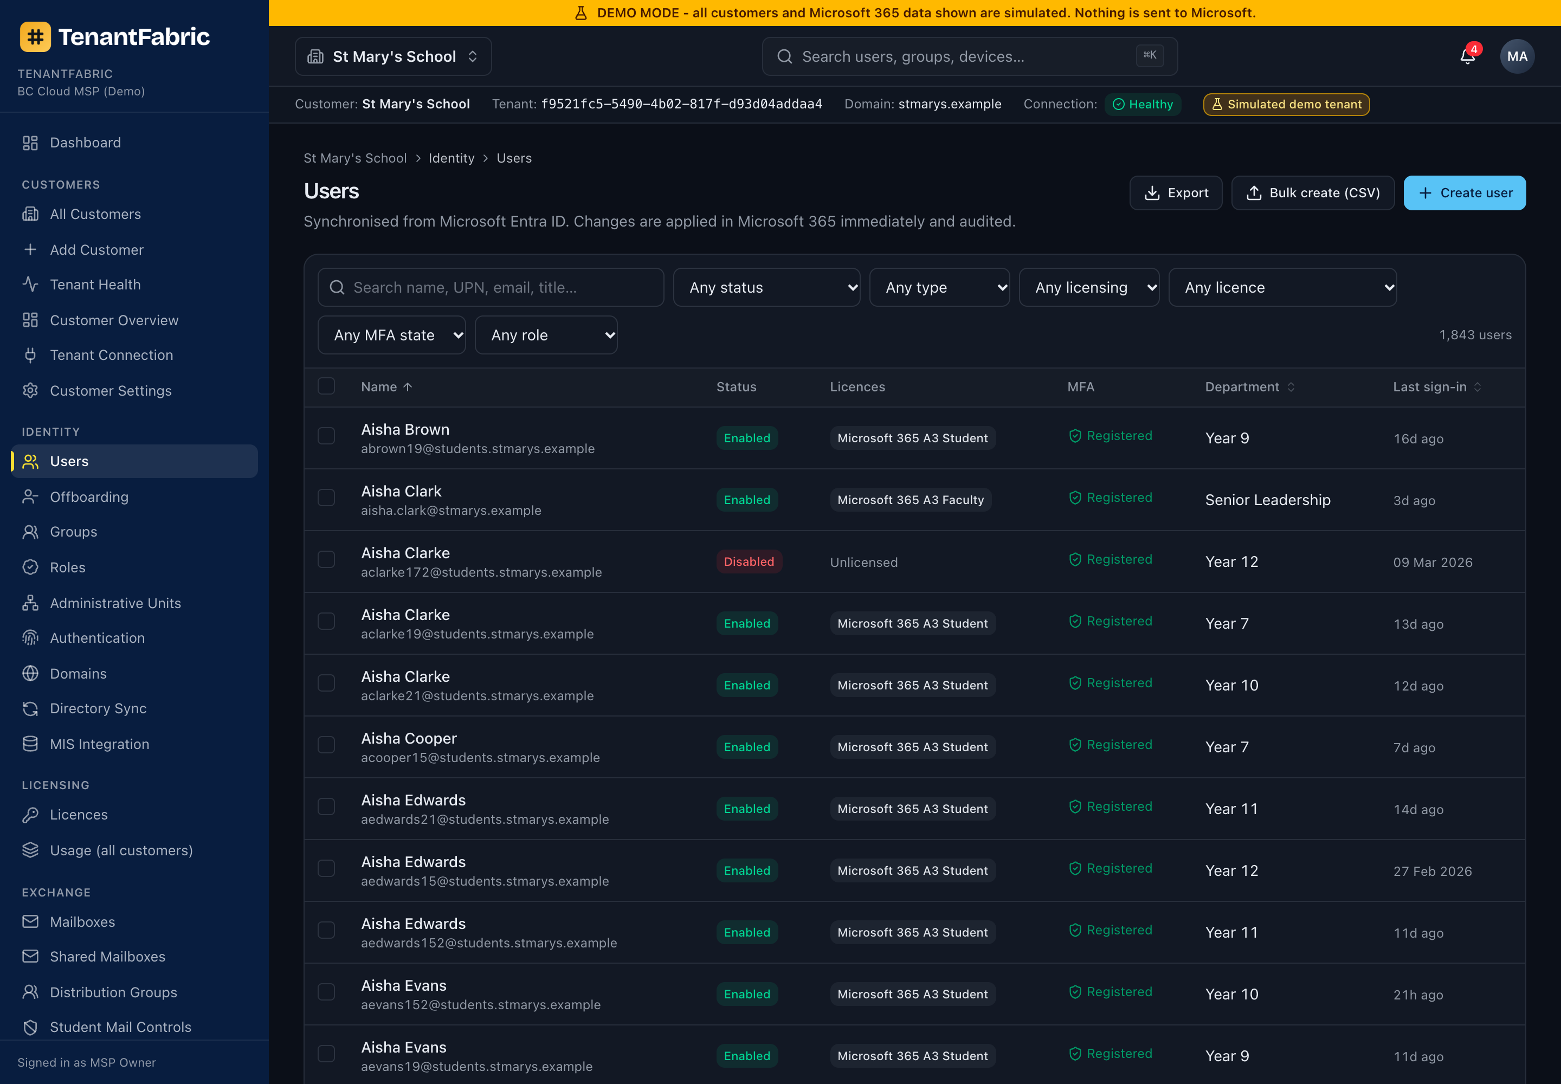
Task: Click the TenantFabric hash logo icon
Action: point(35,37)
